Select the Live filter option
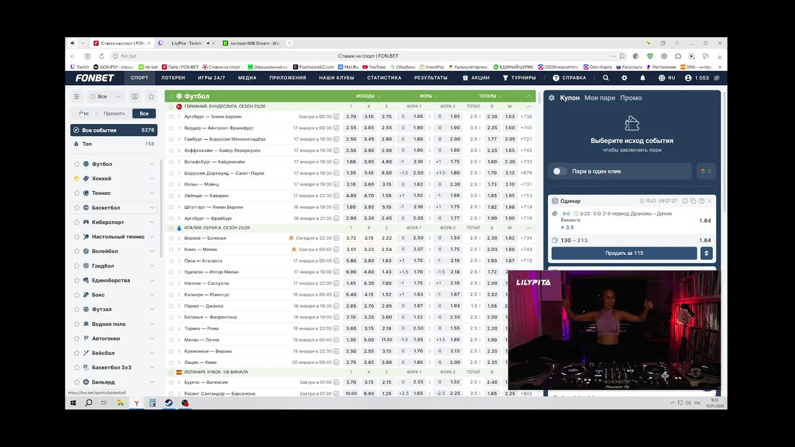The image size is (795, 447). click(x=84, y=114)
